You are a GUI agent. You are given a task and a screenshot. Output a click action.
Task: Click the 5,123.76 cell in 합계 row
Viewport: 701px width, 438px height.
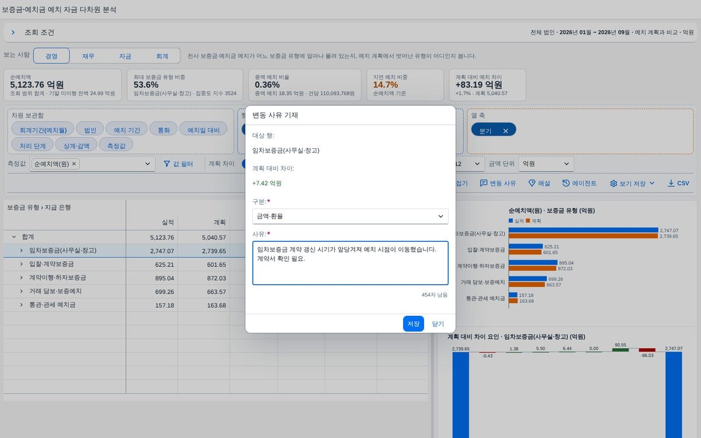152,237
